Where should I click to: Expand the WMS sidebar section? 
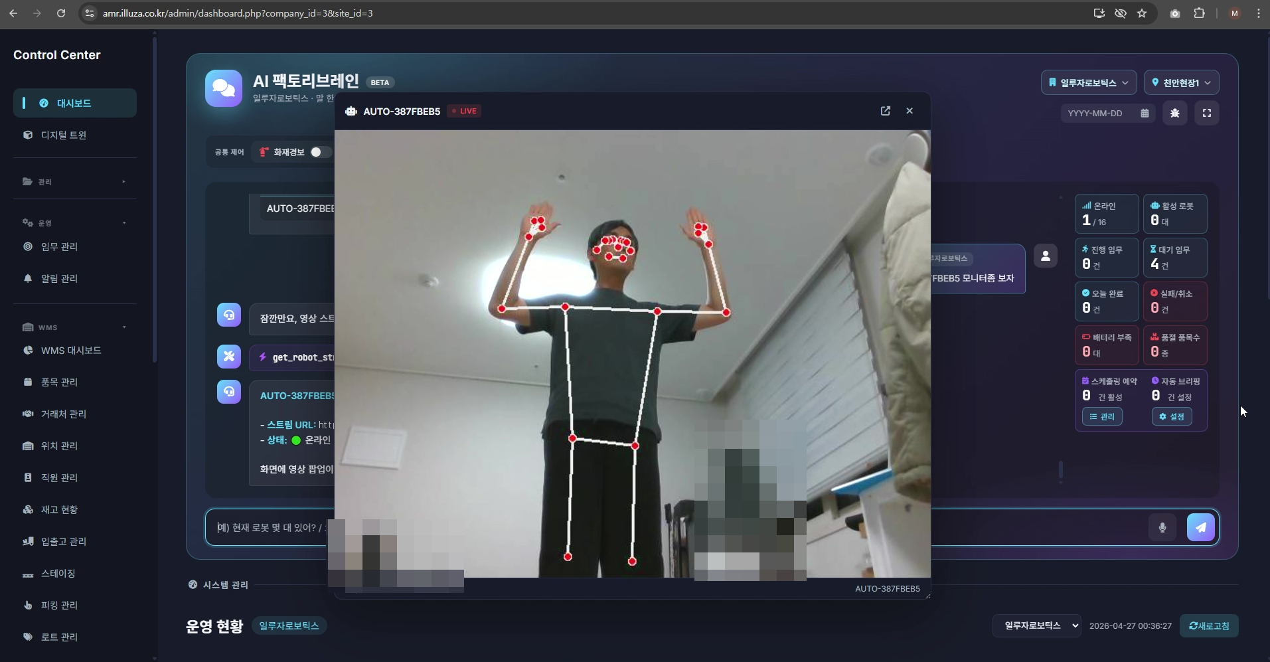point(74,327)
